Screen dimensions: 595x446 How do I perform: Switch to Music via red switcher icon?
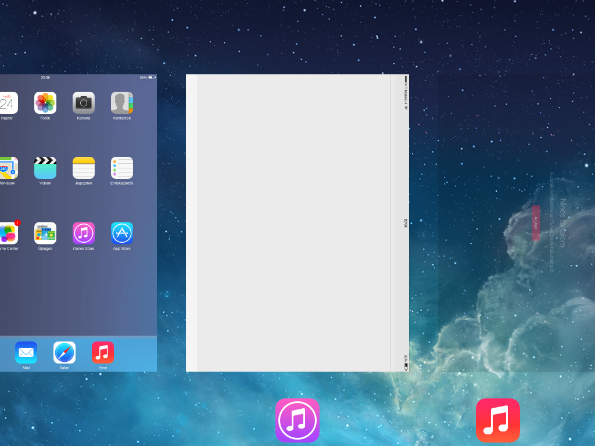[x=498, y=420]
